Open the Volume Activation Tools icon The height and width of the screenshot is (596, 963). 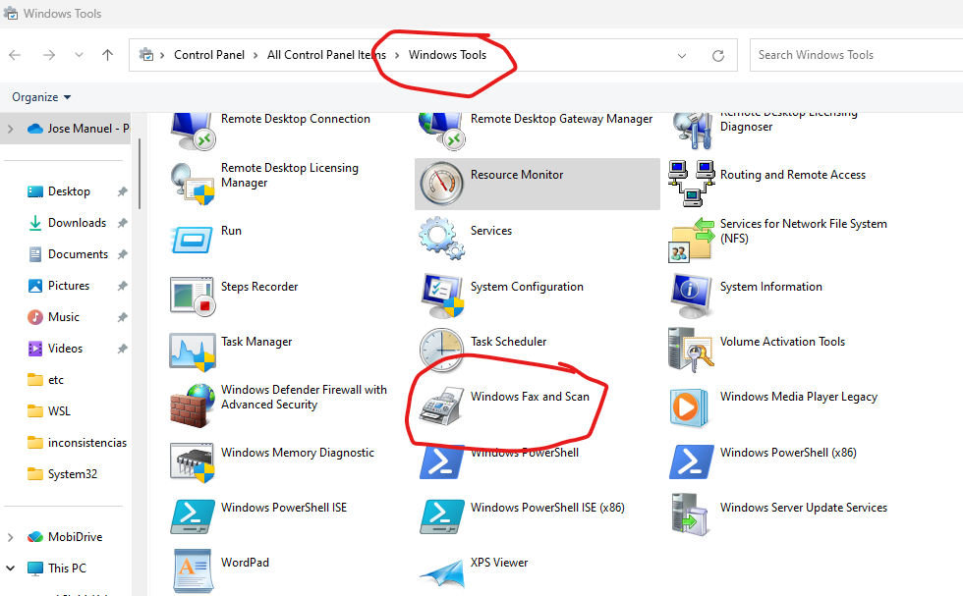pyautogui.click(x=692, y=350)
